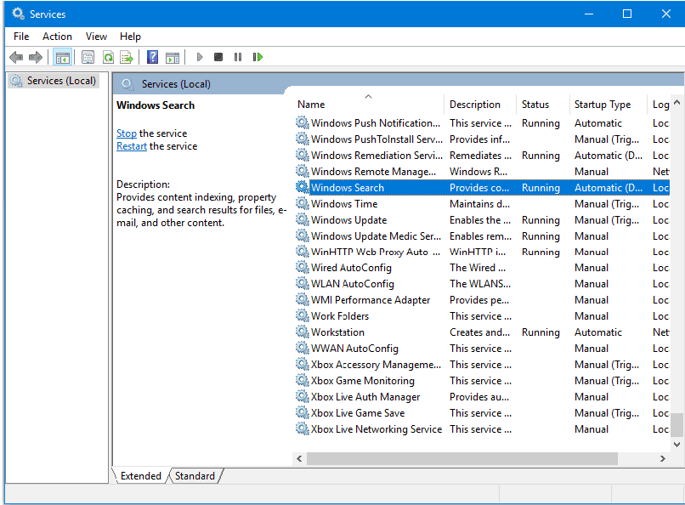Select Windows Push Notification service name

tap(376, 123)
